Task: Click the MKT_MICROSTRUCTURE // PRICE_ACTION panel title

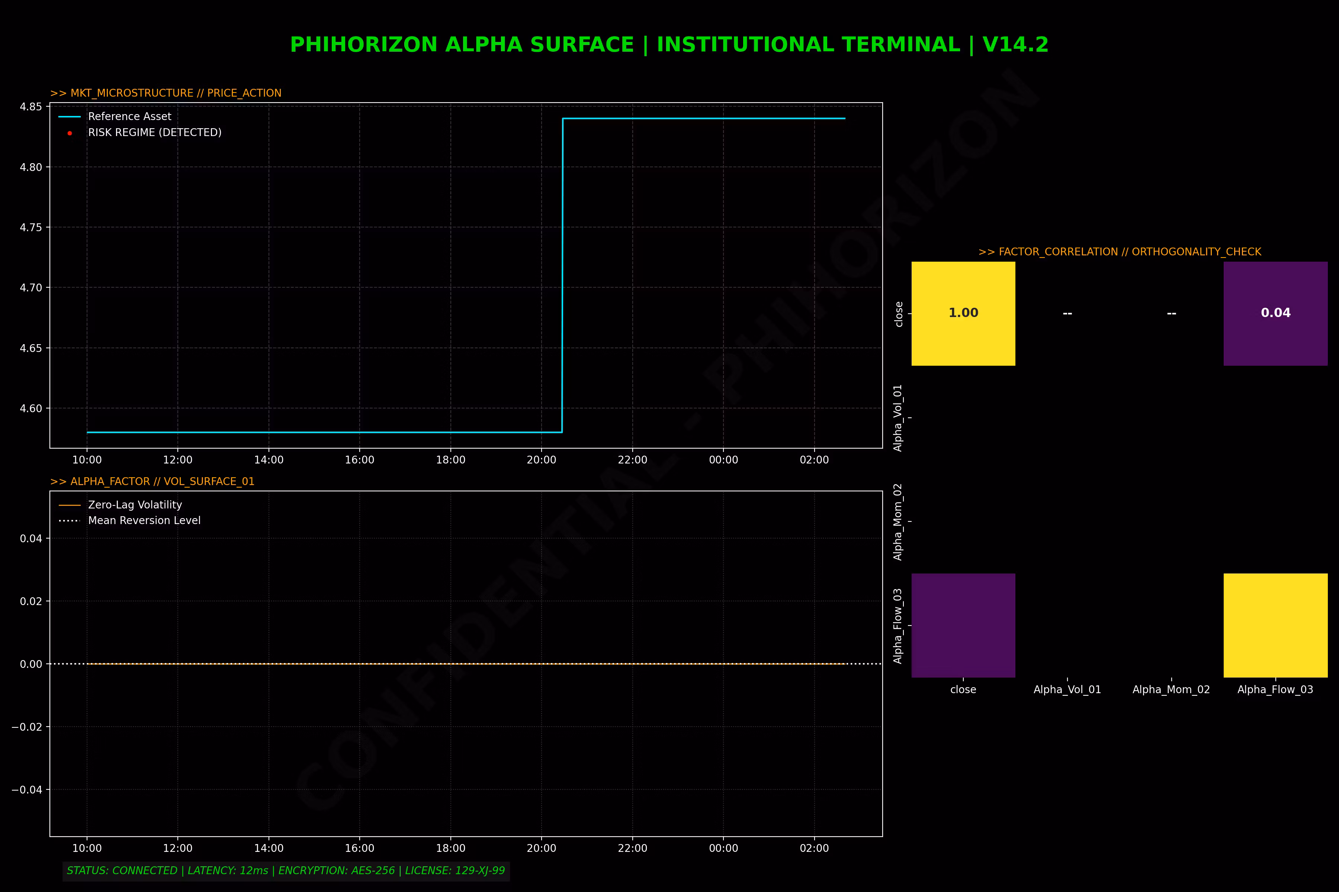Action: (x=166, y=93)
